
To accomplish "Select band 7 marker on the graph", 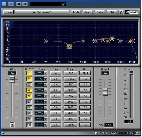I will 95,41.
